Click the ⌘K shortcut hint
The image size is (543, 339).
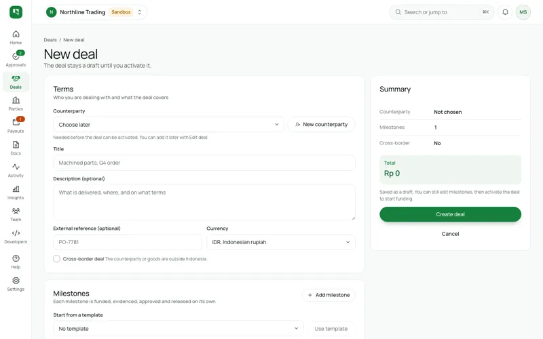(485, 12)
